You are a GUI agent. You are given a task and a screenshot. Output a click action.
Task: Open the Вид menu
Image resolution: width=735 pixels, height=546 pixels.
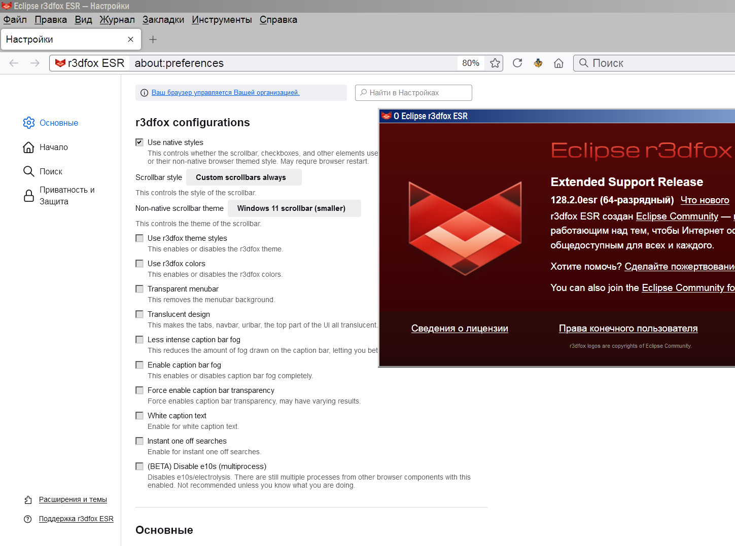[83, 20]
